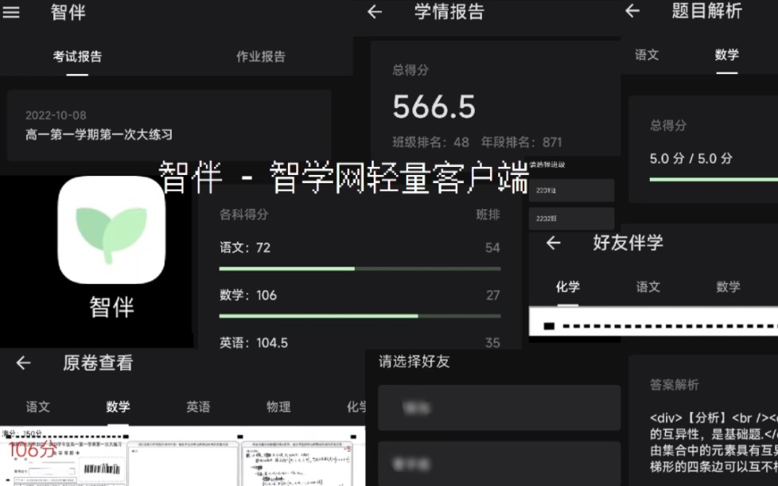The width and height of the screenshot is (778, 486).
Task: Select 数学 tab in 原卷查看
Action: [118, 407]
